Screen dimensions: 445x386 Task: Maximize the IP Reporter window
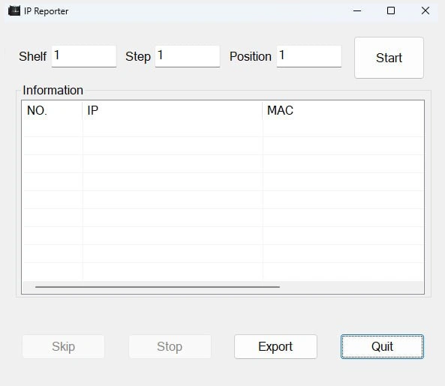point(391,10)
